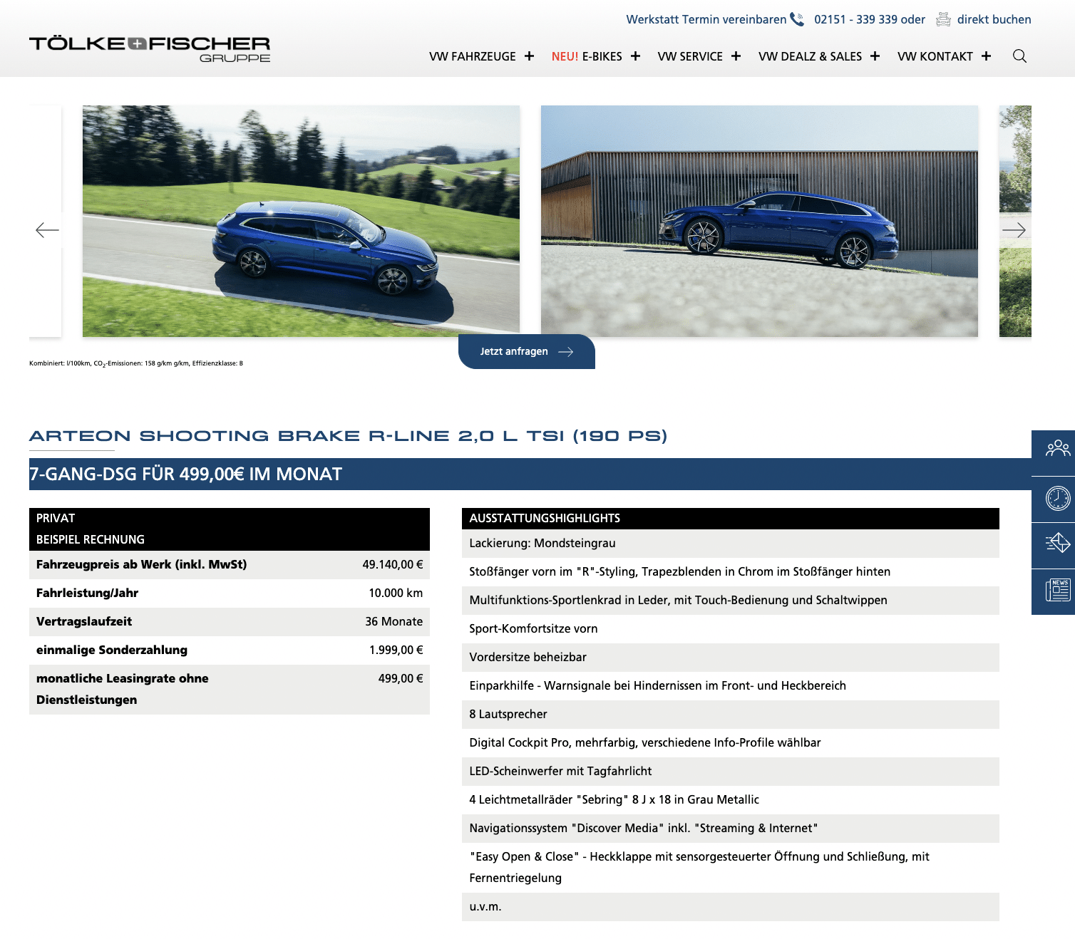Open the Arteon hillside road photo
1075x939 pixels.
(301, 221)
